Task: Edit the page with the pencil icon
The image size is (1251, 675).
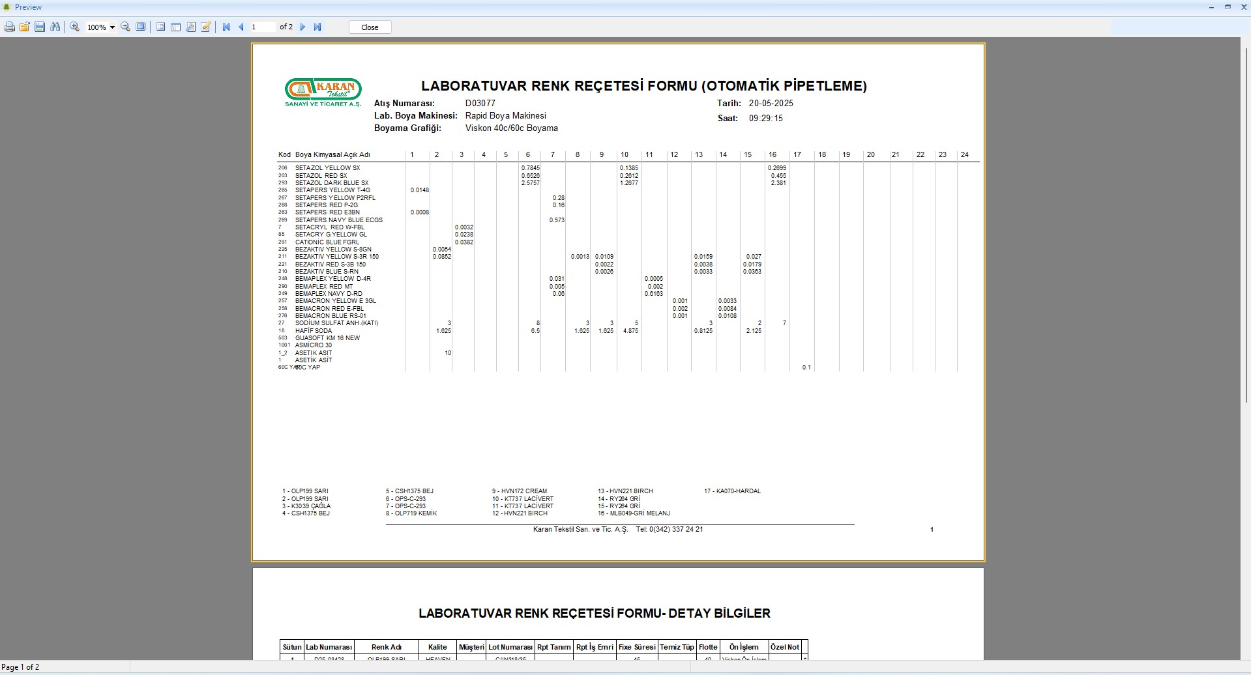Action: pyautogui.click(x=206, y=27)
